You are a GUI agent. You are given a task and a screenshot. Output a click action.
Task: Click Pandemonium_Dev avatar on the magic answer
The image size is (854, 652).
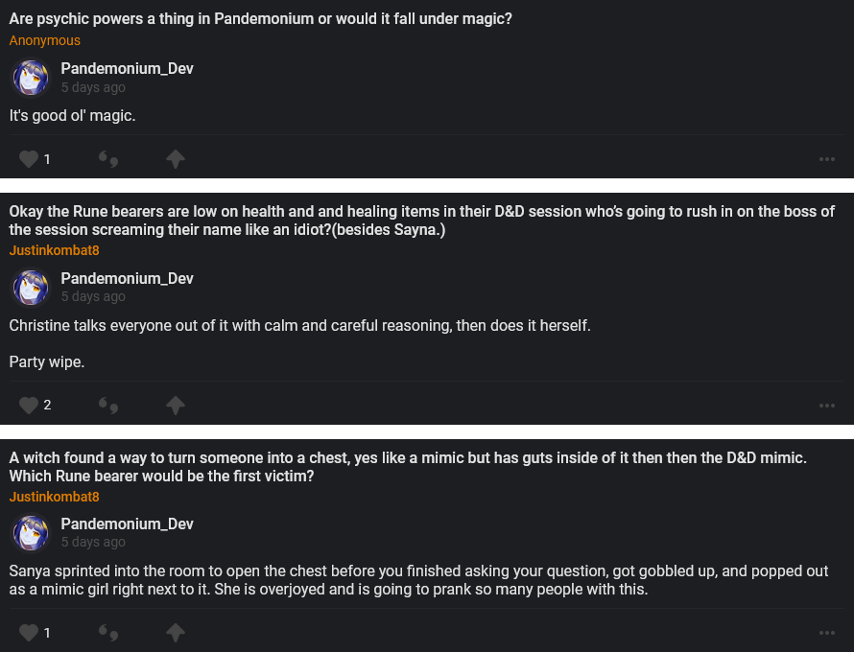click(31, 78)
